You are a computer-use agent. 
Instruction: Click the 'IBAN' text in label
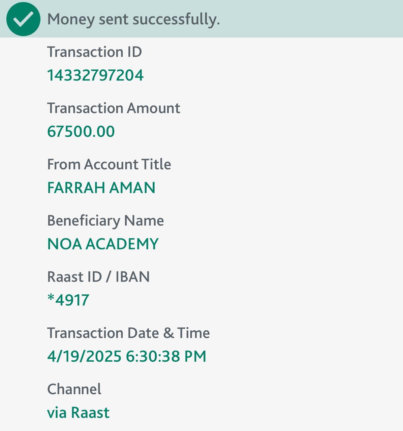tap(132, 277)
